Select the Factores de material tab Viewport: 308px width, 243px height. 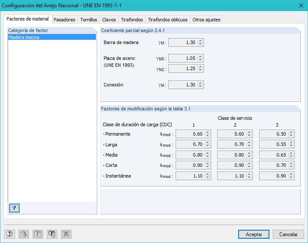click(28, 19)
